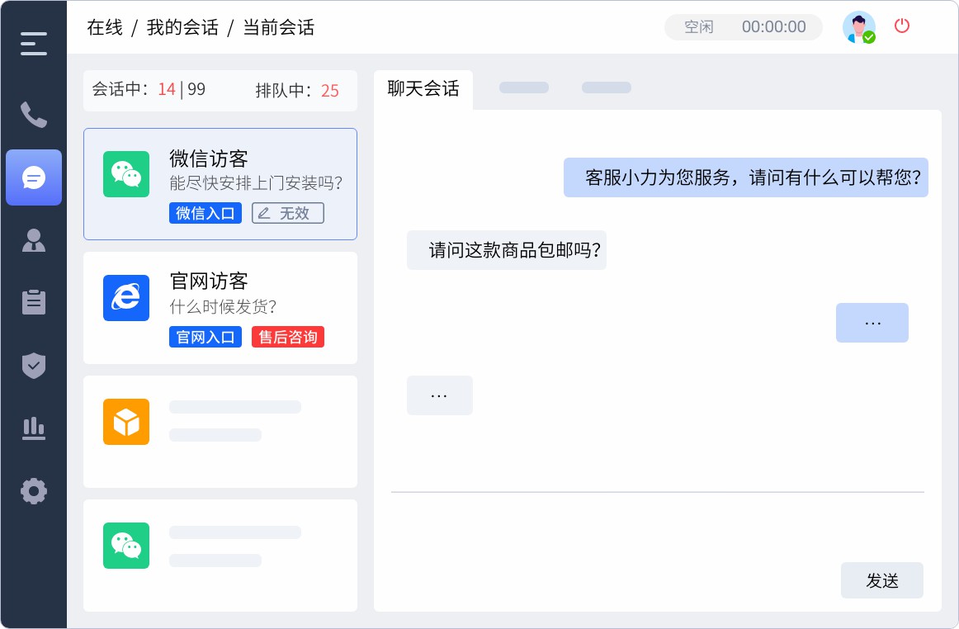
Task: Expand the hamburger menu in sidebar
Action: pyautogui.click(x=34, y=44)
